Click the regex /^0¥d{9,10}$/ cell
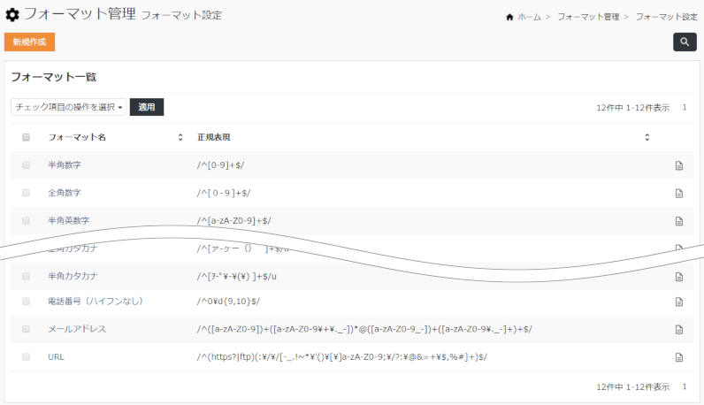 click(x=228, y=302)
